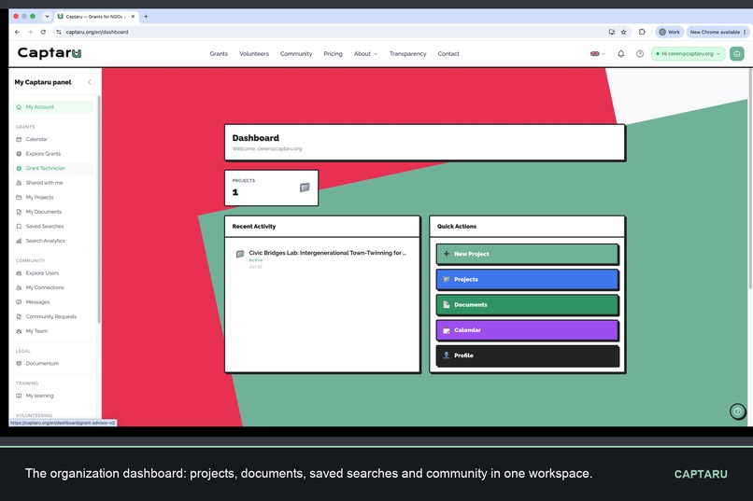Open Grant Technician in the sidebar
753x501 pixels.
point(52,168)
